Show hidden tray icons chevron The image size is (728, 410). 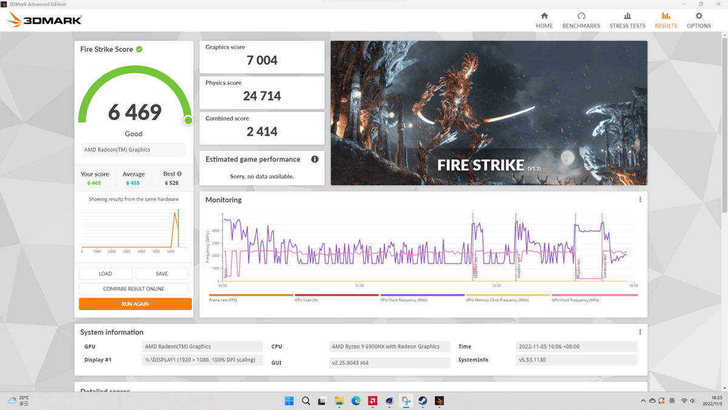pos(643,400)
